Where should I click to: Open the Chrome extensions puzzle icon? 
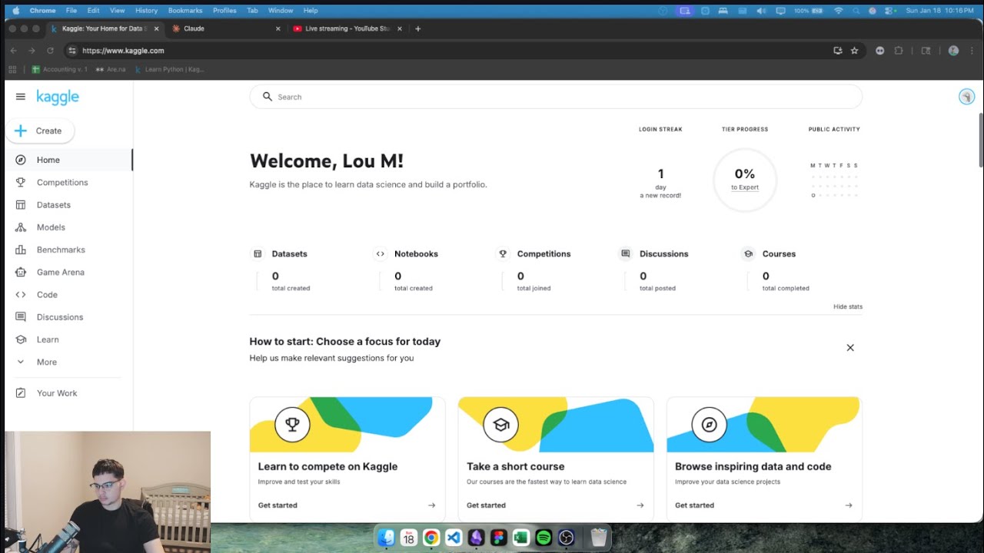tap(899, 51)
